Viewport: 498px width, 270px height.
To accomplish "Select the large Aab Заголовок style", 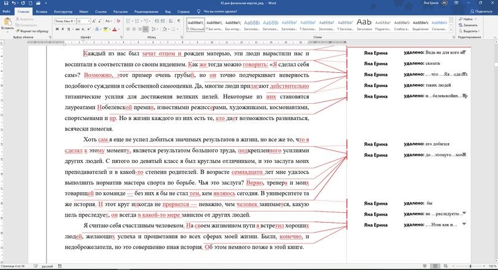I will pos(364,25).
